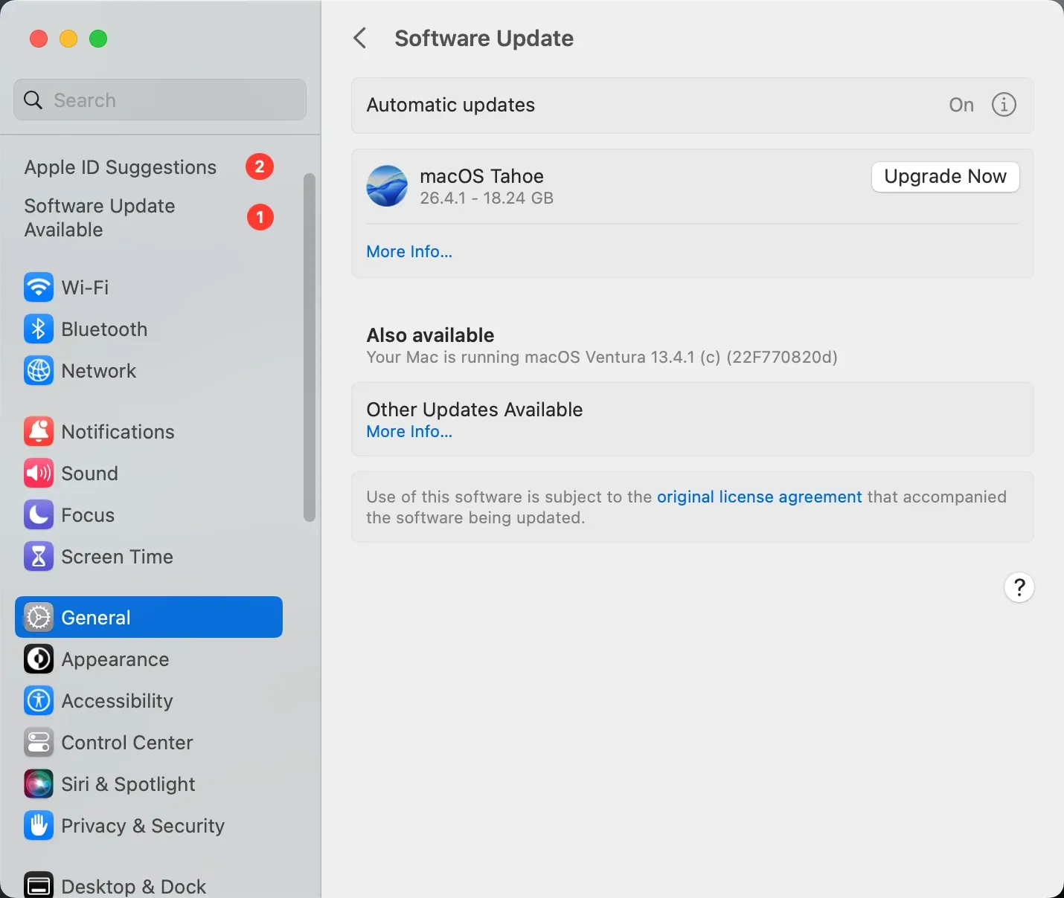Image resolution: width=1064 pixels, height=898 pixels.
Task: Click the Network globe icon
Action: [39, 370]
